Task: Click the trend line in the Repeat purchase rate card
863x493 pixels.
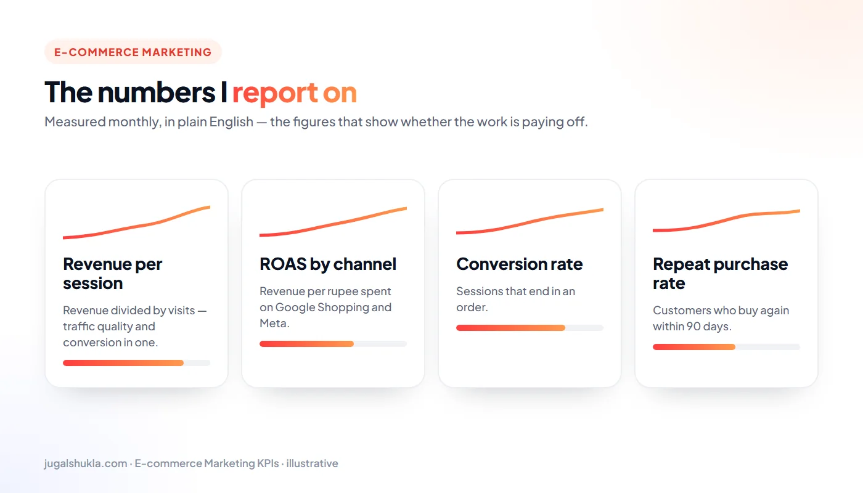Action: click(726, 221)
